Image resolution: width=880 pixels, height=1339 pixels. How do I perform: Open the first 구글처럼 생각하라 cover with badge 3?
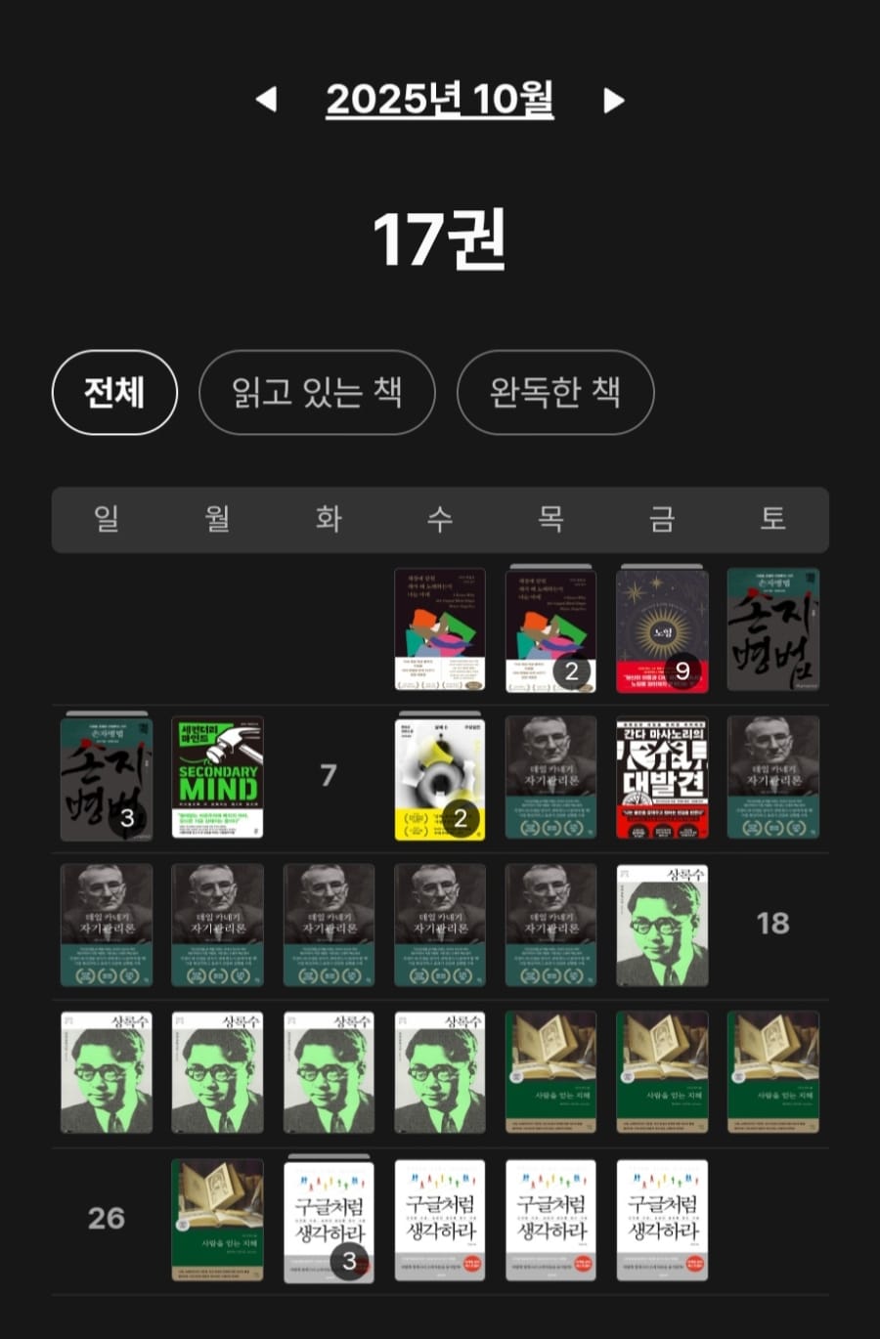pyautogui.click(x=329, y=1221)
